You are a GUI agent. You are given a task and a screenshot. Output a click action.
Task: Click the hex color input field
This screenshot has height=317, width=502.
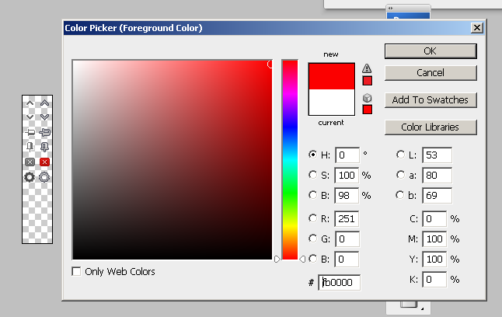click(x=339, y=283)
